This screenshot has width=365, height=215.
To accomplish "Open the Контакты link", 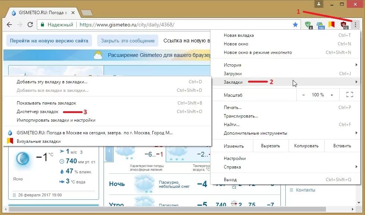I will [305, 190].
